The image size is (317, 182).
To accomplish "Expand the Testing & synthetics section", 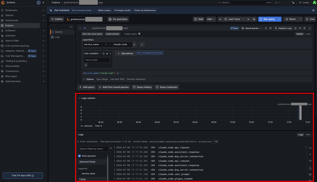I will (x=44, y=61).
